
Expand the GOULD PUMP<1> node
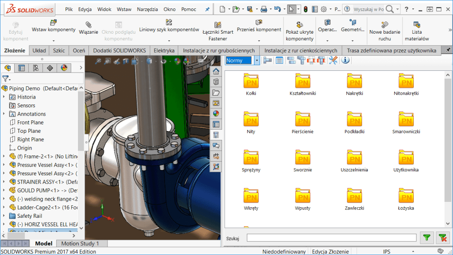click(4, 190)
